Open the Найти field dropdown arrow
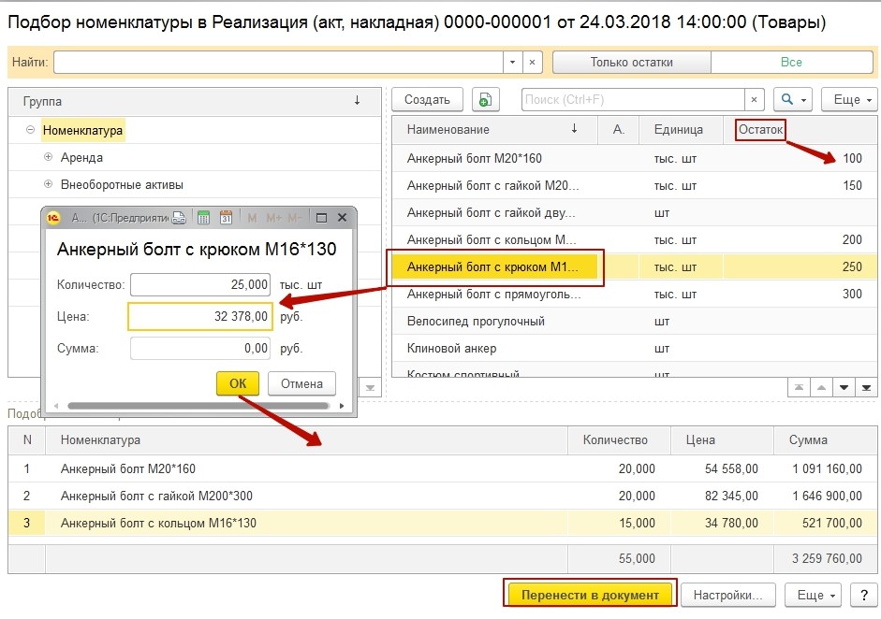881x619 pixels. (x=511, y=63)
